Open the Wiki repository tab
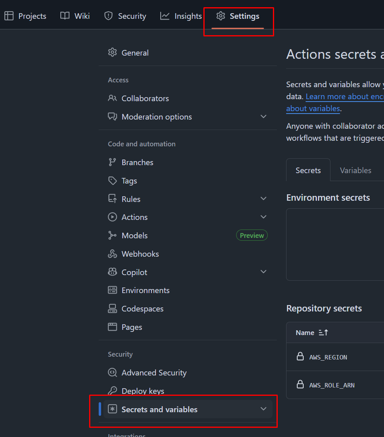384x437 pixels. (75, 16)
